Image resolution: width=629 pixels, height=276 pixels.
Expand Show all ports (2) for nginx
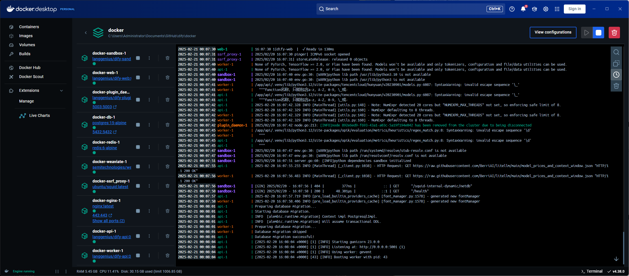click(109, 221)
